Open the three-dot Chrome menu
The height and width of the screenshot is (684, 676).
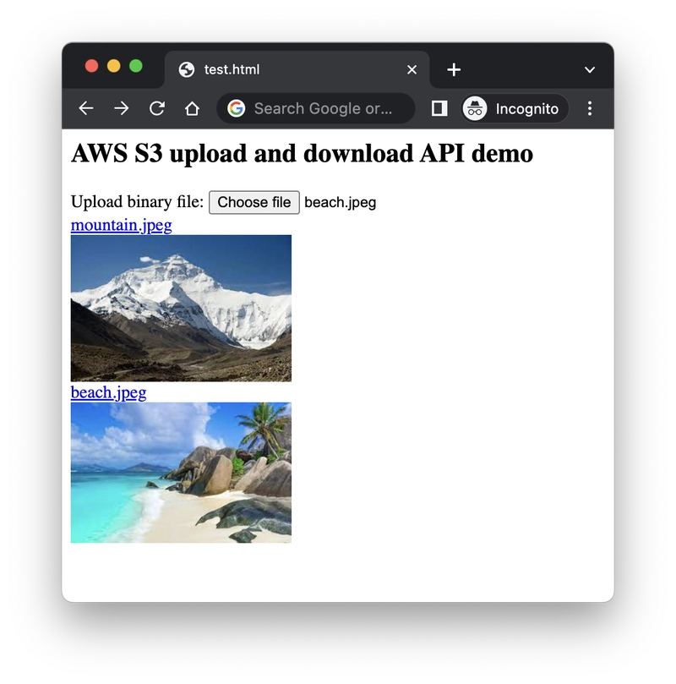pyautogui.click(x=590, y=108)
